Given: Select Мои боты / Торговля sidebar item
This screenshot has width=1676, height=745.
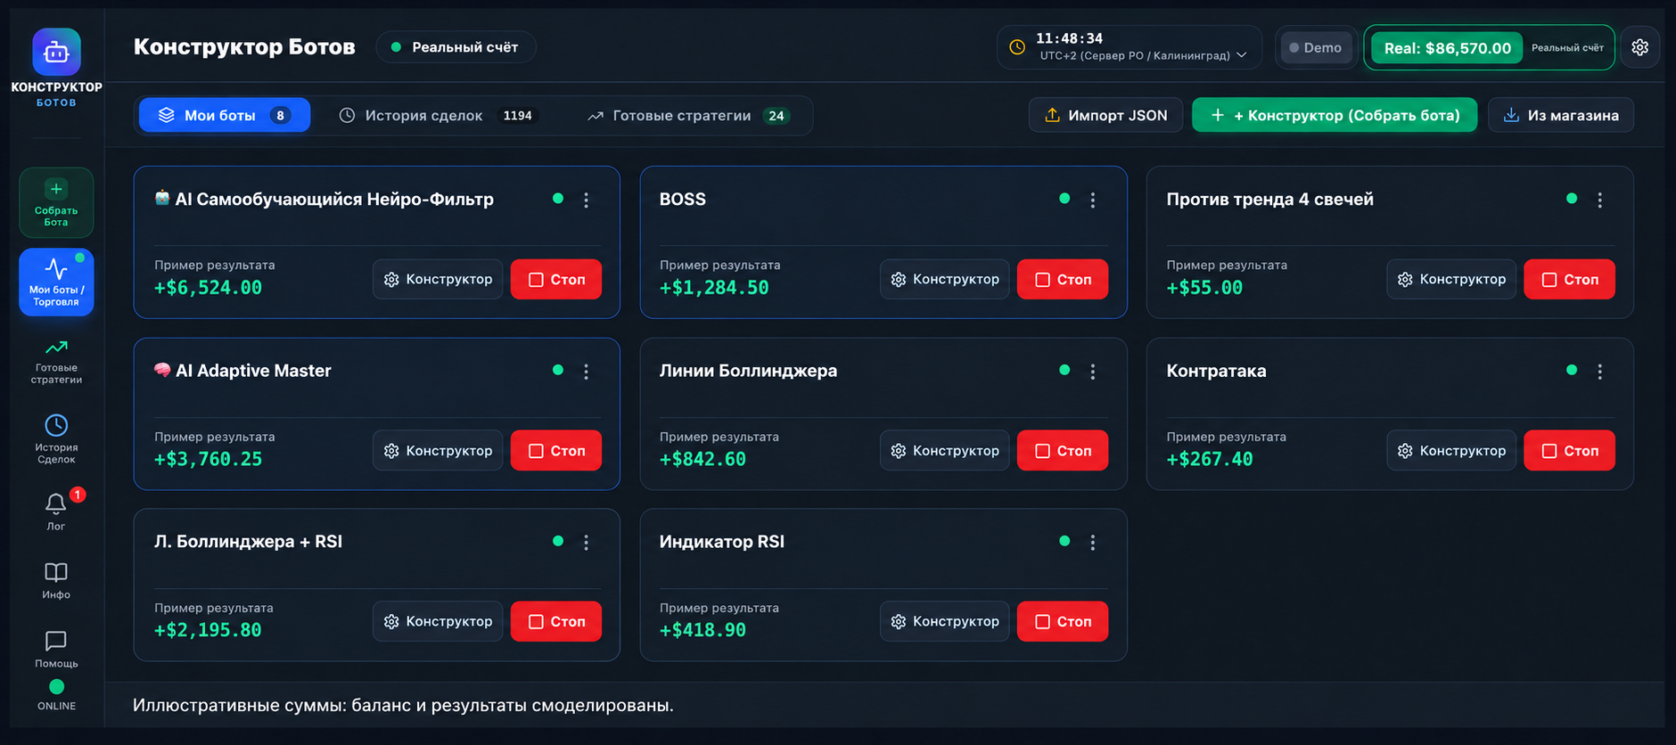Looking at the screenshot, I should pos(56,282).
